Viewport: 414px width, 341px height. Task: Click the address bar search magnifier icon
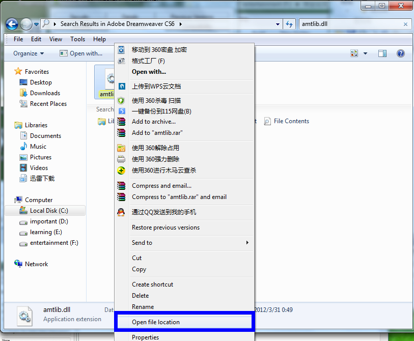coord(46,23)
